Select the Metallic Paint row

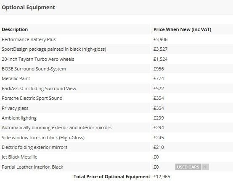click(116, 78)
